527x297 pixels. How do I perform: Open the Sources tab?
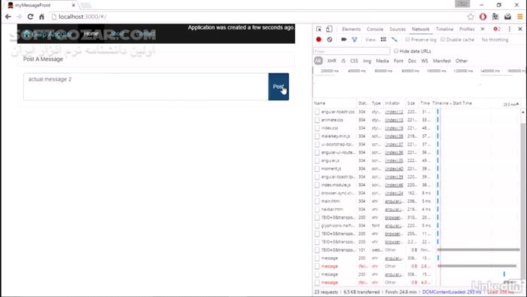coord(398,29)
